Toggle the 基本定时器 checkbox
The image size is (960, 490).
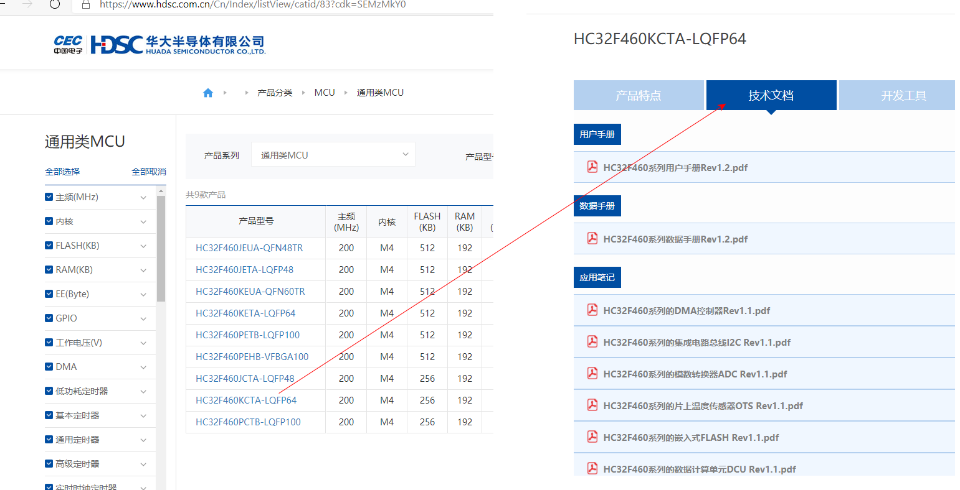[49, 415]
